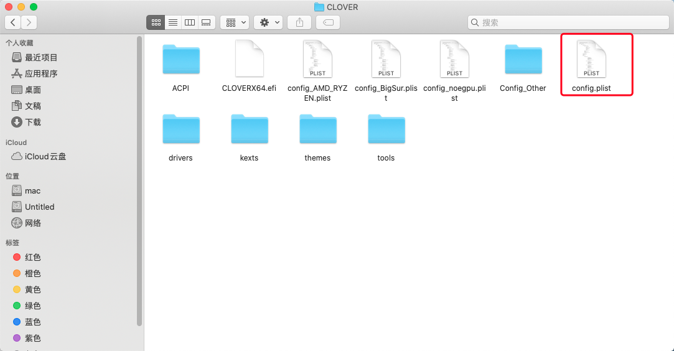This screenshot has width=674, height=351.
Task: Open the drivers folder icon
Action: (x=181, y=128)
